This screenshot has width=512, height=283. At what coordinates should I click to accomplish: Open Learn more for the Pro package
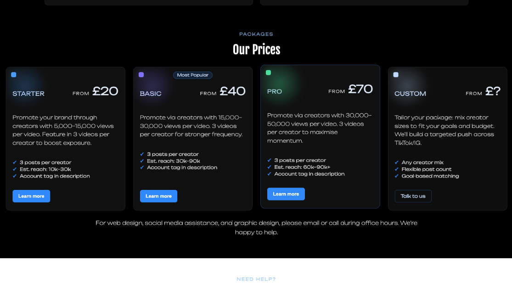coord(286,194)
